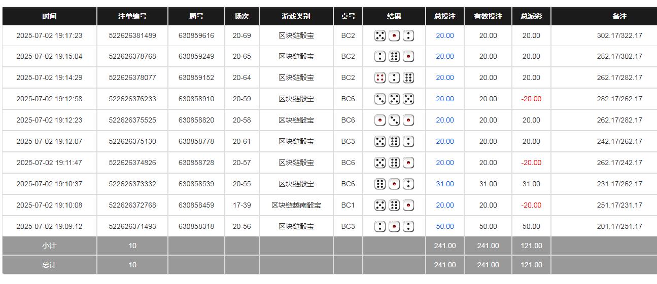Screen dimensions: 657x284
Task: Open the blue 50.00 total bet link
Action: click(x=444, y=226)
